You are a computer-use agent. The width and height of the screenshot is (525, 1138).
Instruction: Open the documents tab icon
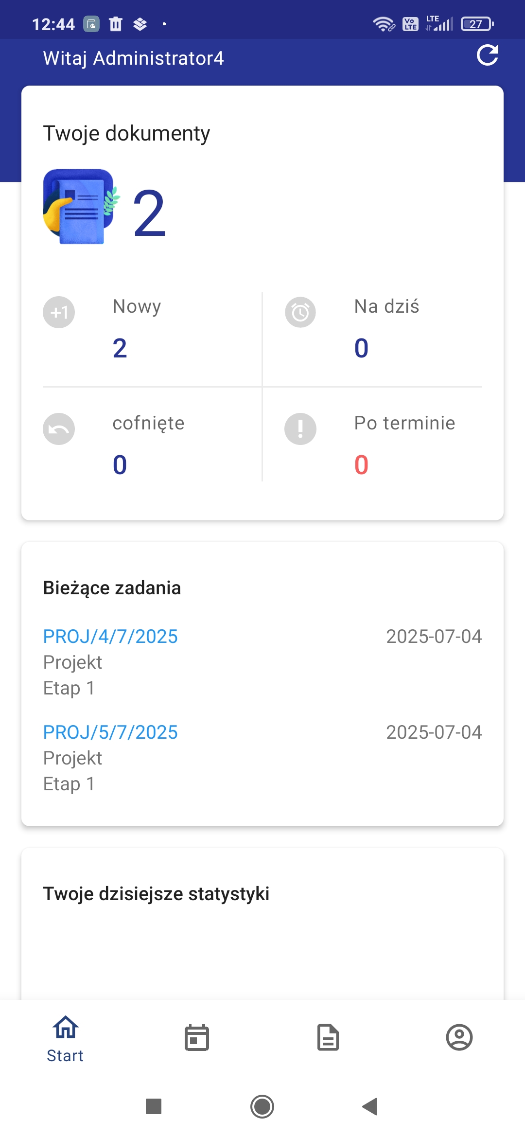[x=328, y=1037]
